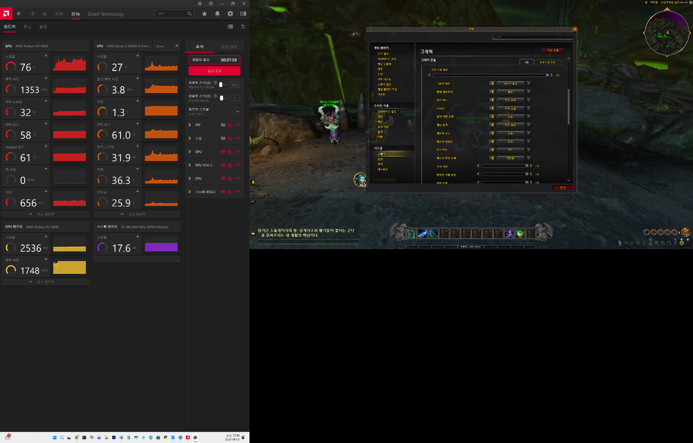The width and height of the screenshot is (693, 443).
Task: Open Chrome from the taskbar
Action: [x=77, y=437]
